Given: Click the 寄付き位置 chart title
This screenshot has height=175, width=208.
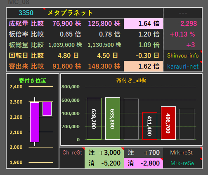Looking at the screenshot, I should pyautogui.click(x=33, y=81).
